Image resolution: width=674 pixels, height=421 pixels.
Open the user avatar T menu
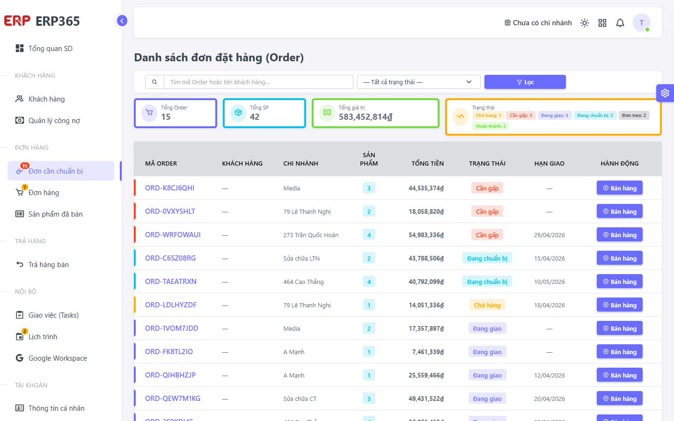pos(642,22)
